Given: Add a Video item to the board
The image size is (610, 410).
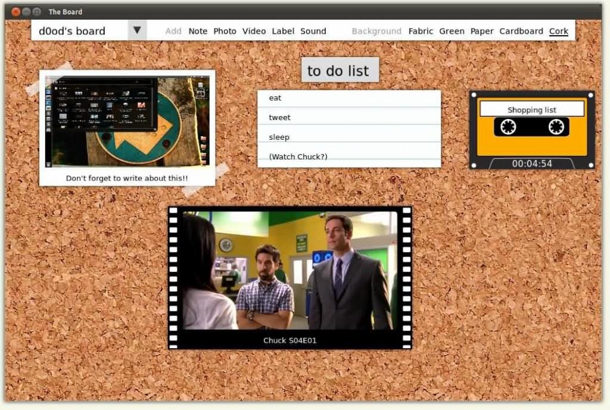Looking at the screenshot, I should (254, 31).
